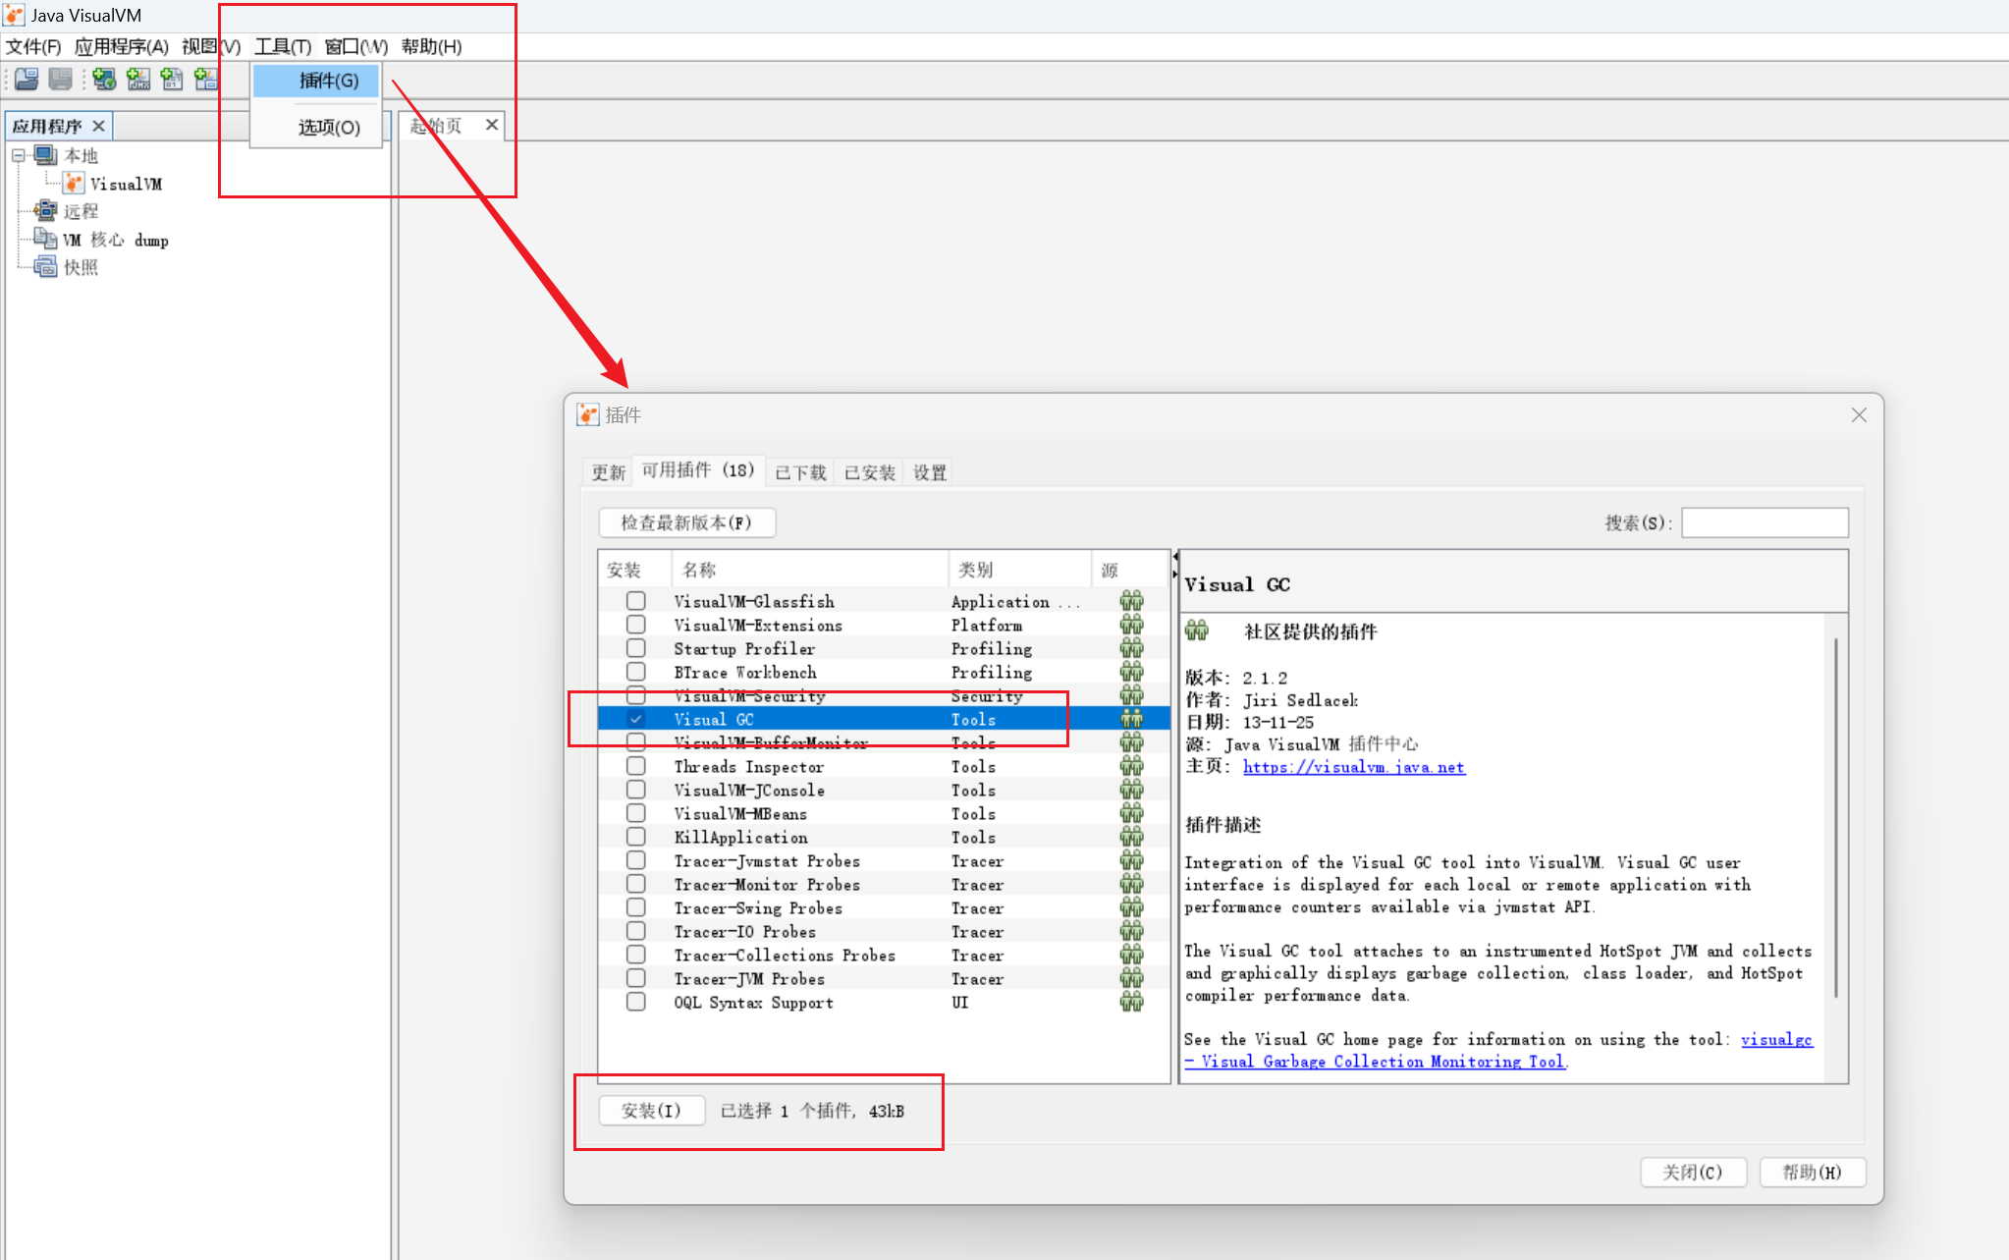This screenshot has height=1260, width=2009.
Task: Close the 应用程序 panel tab
Action: [x=98, y=126]
